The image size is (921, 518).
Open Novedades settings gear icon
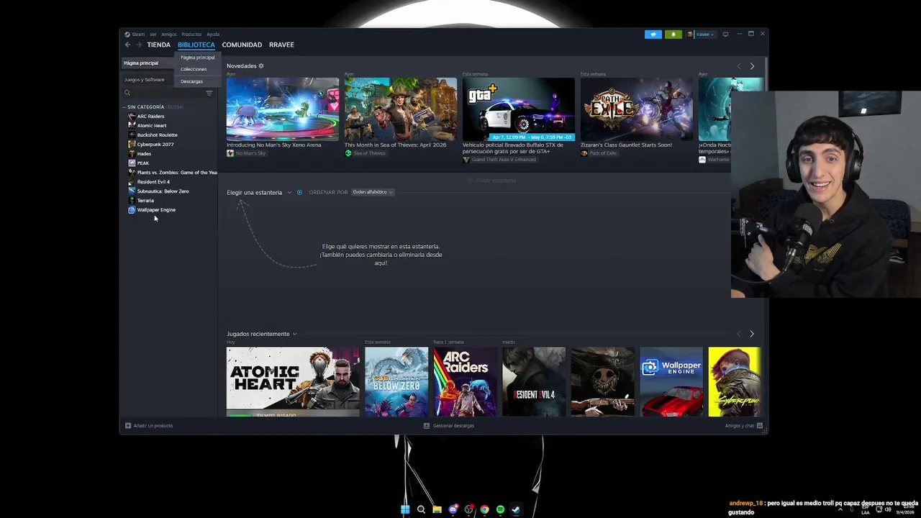tap(261, 65)
